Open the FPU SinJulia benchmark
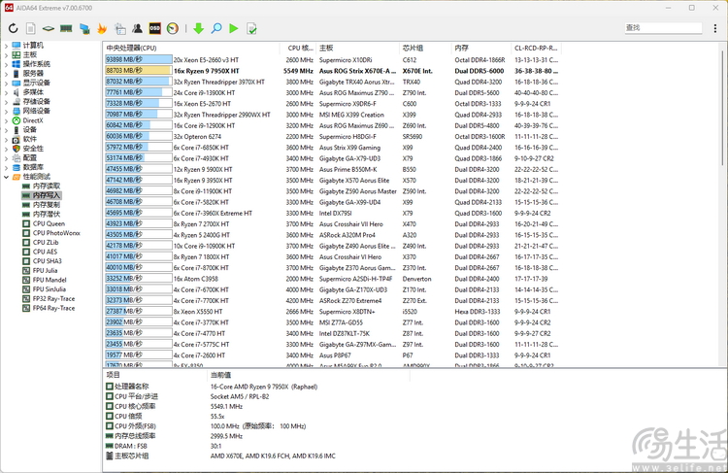 click(x=50, y=289)
